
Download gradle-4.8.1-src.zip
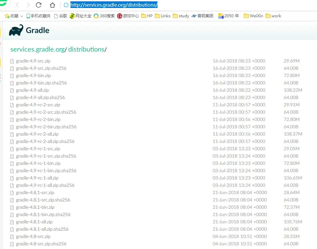(35, 192)
